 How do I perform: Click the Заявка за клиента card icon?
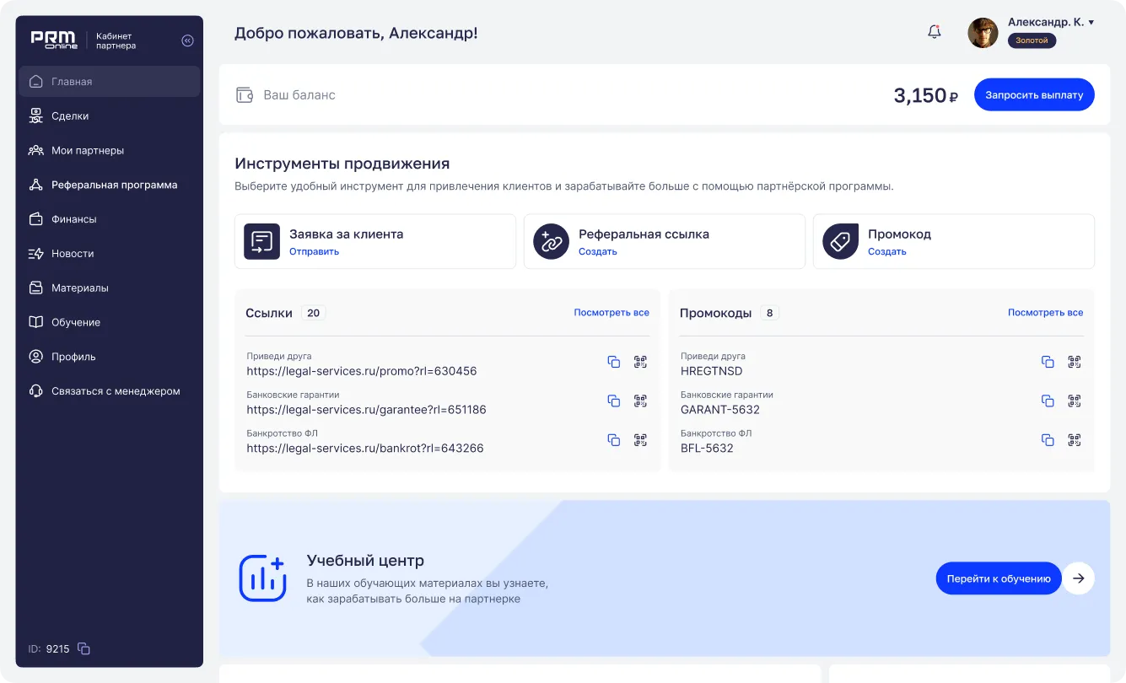261,241
